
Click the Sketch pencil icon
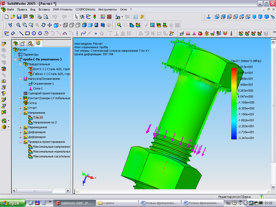(7, 33)
